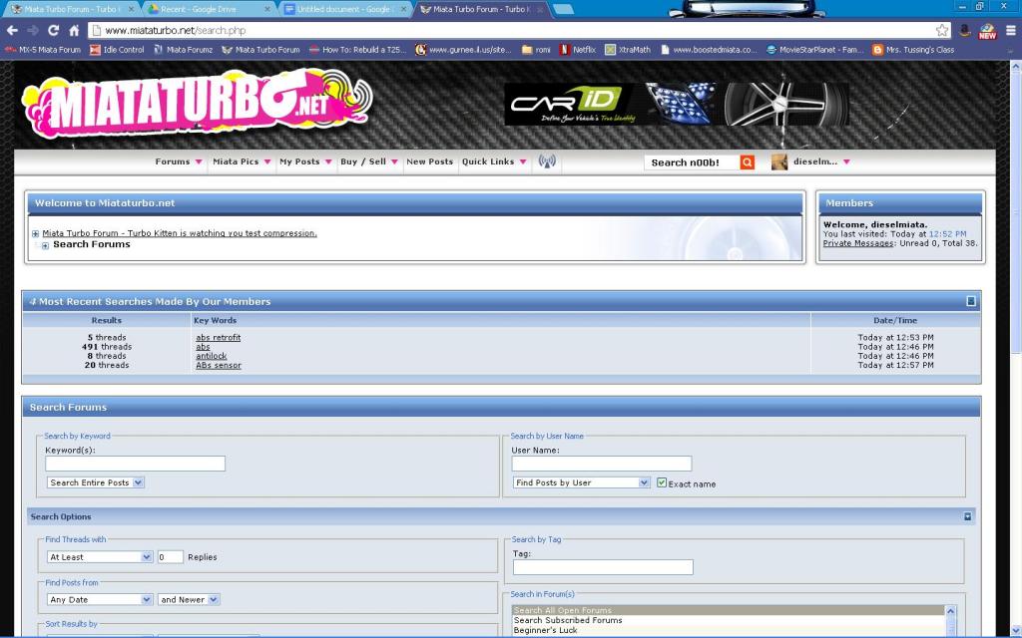Viewport: 1022px width, 638px height.
Task: Open the Search Entire Posts dropdown
Action: 96,482
